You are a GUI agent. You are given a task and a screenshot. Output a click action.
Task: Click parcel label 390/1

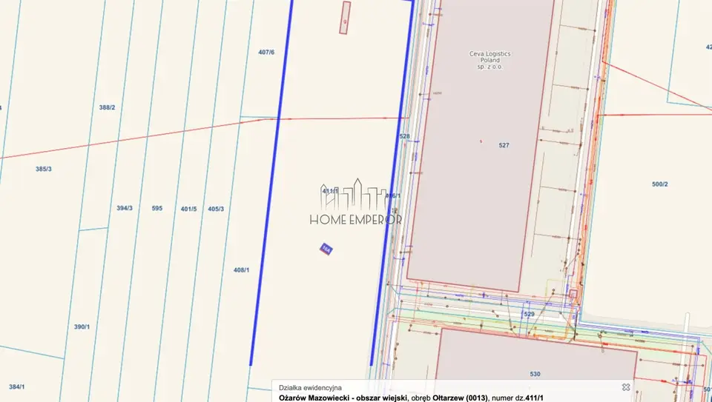pyautogui.click(x=82, y=326)
